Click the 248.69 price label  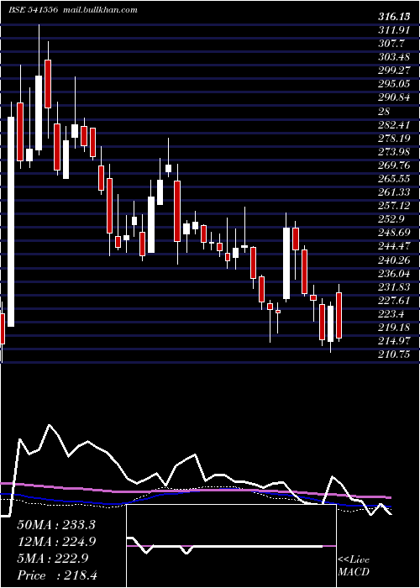(394, 233)
